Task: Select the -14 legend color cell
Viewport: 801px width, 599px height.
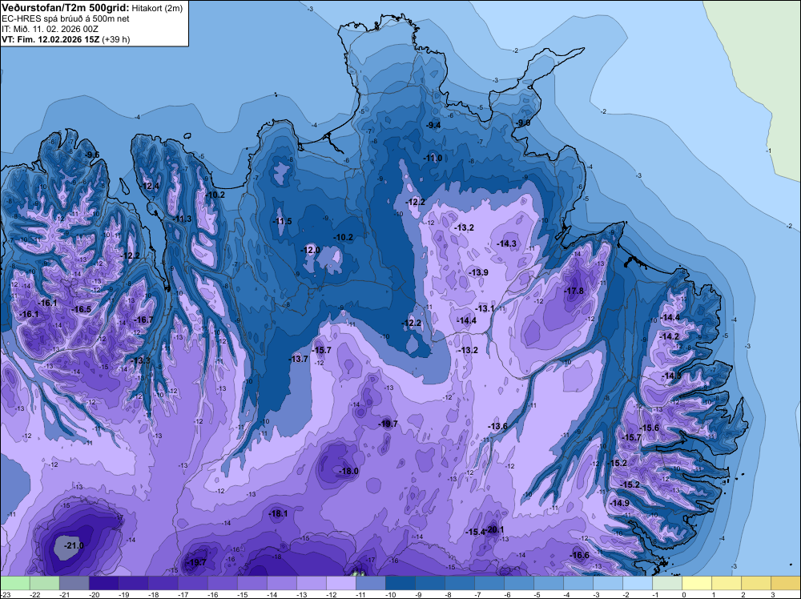Action: point(281,583)
